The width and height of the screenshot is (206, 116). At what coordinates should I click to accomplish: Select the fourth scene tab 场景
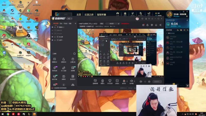click(x=70, y=23)
